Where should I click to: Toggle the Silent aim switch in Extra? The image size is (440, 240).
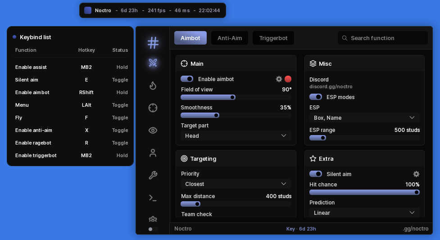(x=316, y=174)
